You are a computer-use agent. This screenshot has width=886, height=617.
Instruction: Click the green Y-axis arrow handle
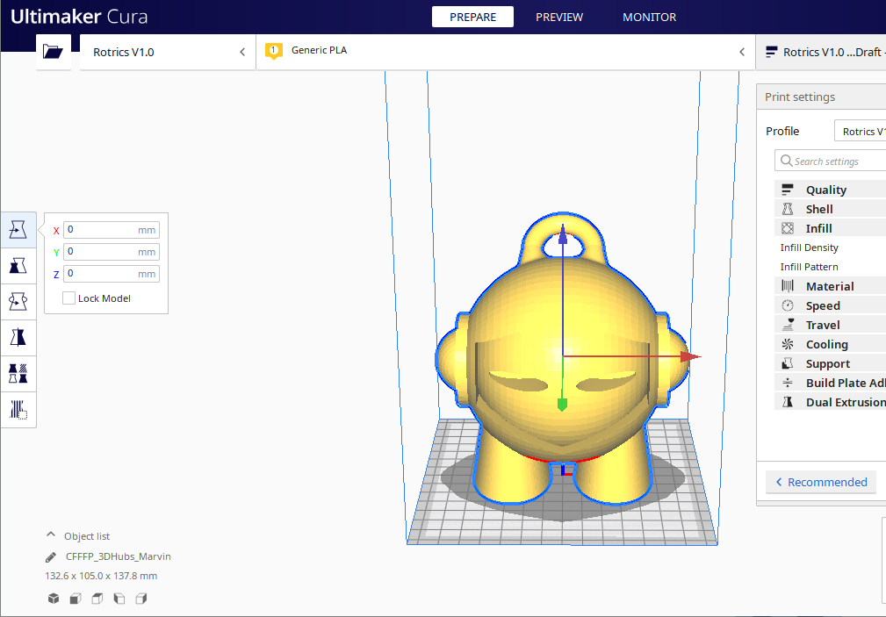(x=562, y=405)
